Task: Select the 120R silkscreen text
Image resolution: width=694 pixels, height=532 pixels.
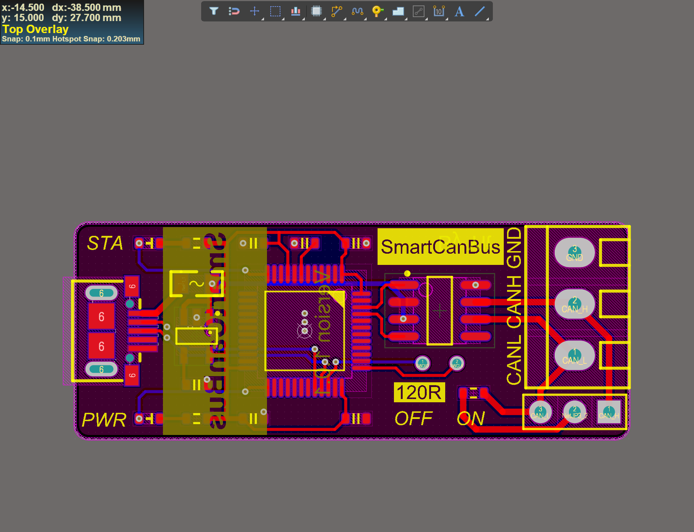Action: coord(419,392)
